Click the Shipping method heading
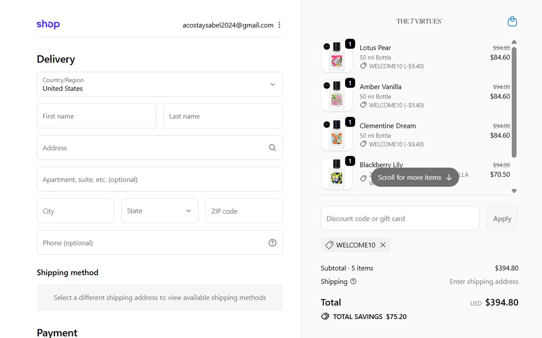Viewport: 542px width, 338px height. (68, 272)
